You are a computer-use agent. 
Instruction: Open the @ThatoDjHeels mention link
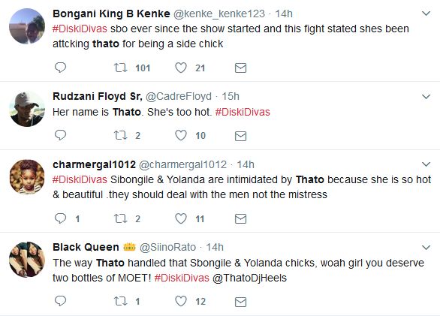point(249,278)
